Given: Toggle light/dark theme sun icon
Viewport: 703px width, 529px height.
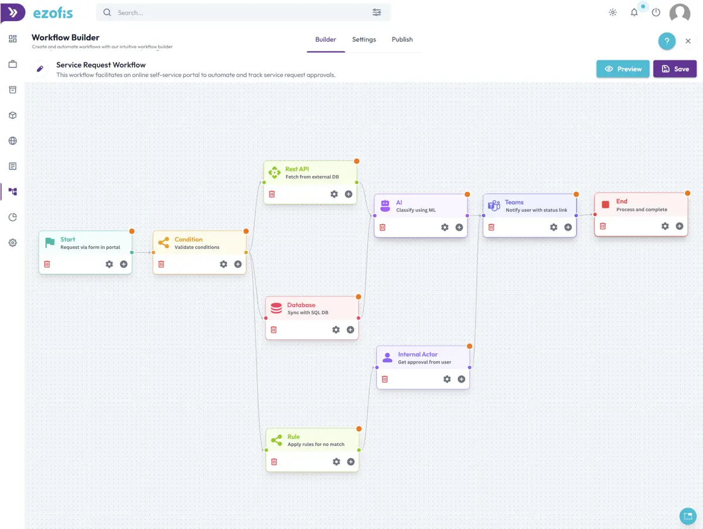Looking at the screenshot, I should (x=613, y=12).
